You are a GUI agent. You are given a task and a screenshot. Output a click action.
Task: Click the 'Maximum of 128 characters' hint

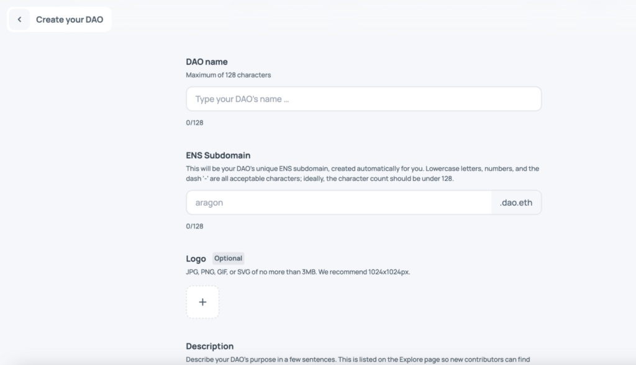228,75
